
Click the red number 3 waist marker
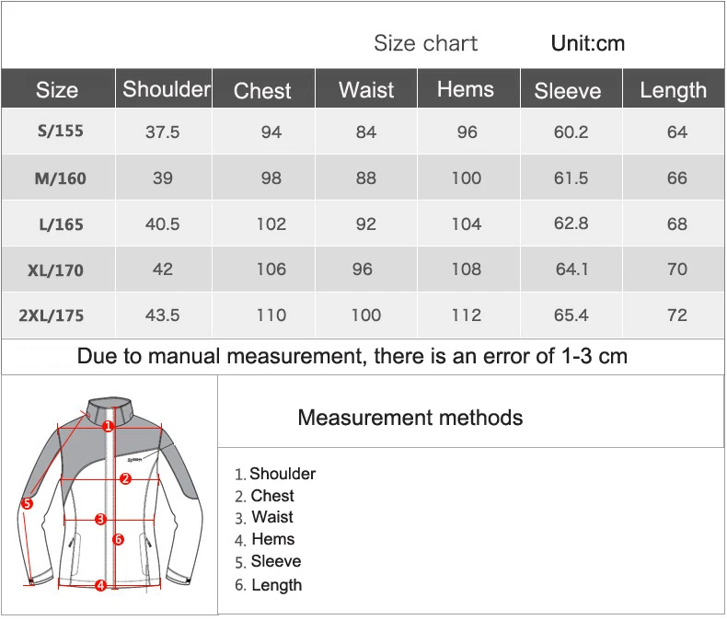(100, 519)
